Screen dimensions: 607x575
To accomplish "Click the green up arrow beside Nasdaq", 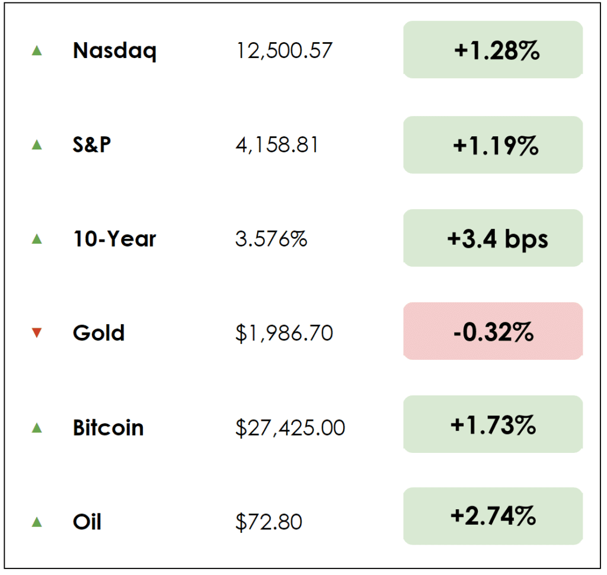I will pos(37,51).
